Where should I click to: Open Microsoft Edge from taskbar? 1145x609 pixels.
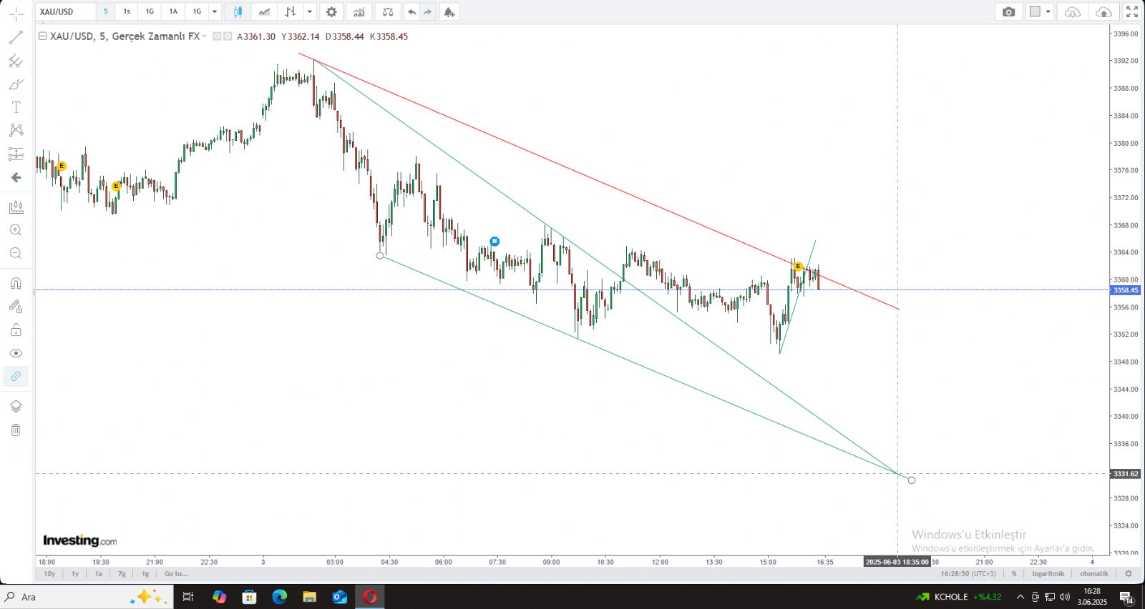279,597
